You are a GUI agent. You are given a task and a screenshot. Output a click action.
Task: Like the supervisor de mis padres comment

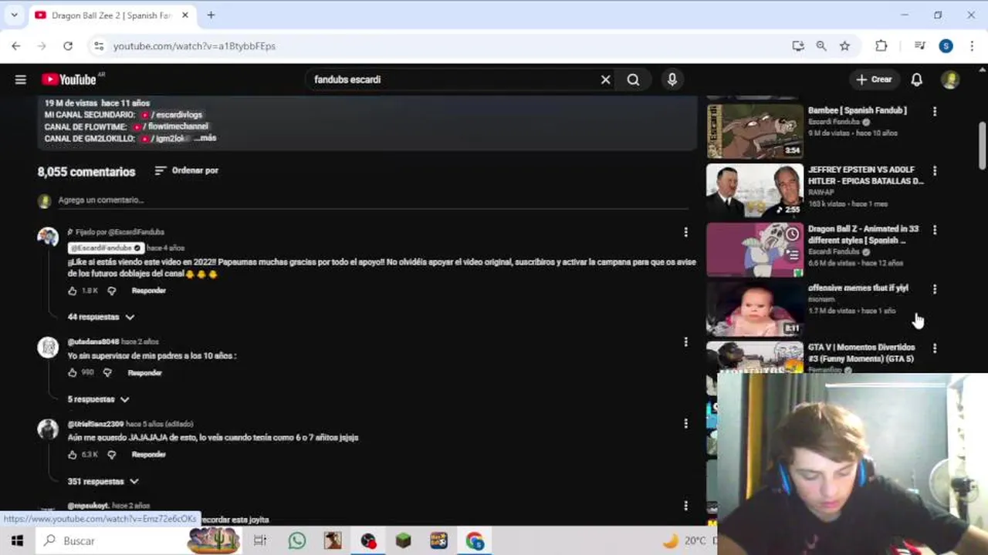[73, 372]
